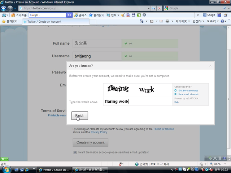Click the Internet Explorer quick launch icon
Image resolution: width=231 pixels, height=173 pixels.
27,170
